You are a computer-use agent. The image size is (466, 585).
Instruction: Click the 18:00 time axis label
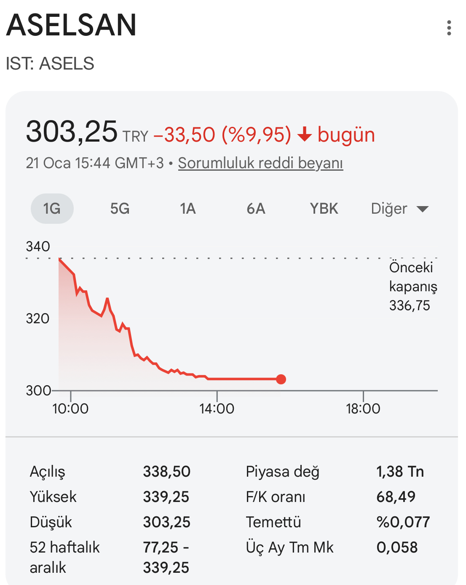tap(363, 408)
